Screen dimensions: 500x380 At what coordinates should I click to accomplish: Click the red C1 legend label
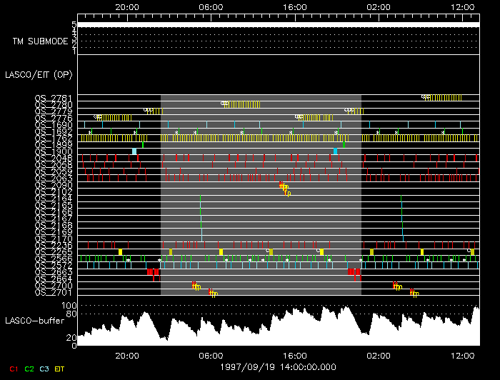pos(13,369)
